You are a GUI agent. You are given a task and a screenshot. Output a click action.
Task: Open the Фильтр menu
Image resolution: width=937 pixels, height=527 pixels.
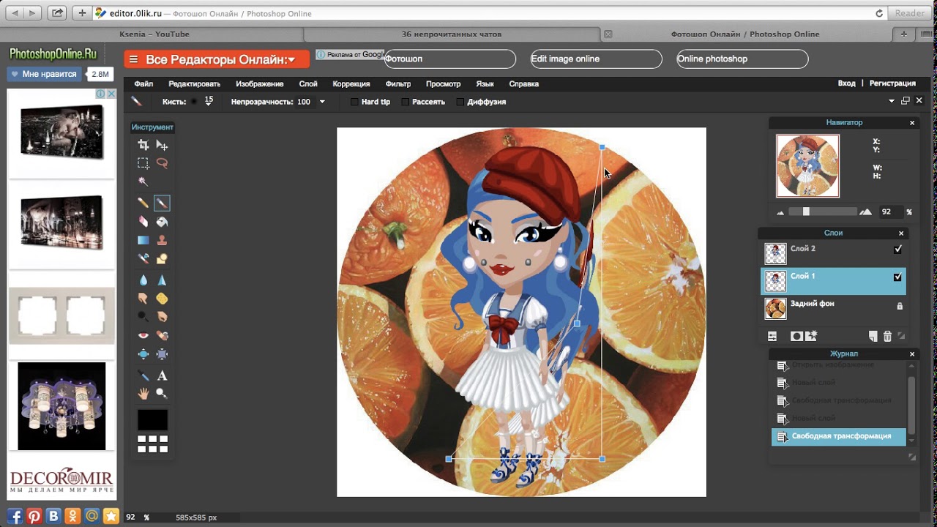[397, 84]
